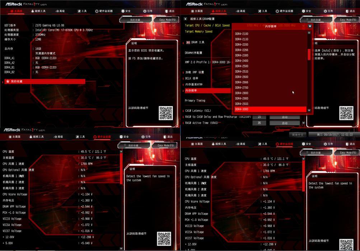Click CPU 温度 row in the bottom-left screenshot
The width and height of the screenshot is (360, 251).
(x=54, y=152)
